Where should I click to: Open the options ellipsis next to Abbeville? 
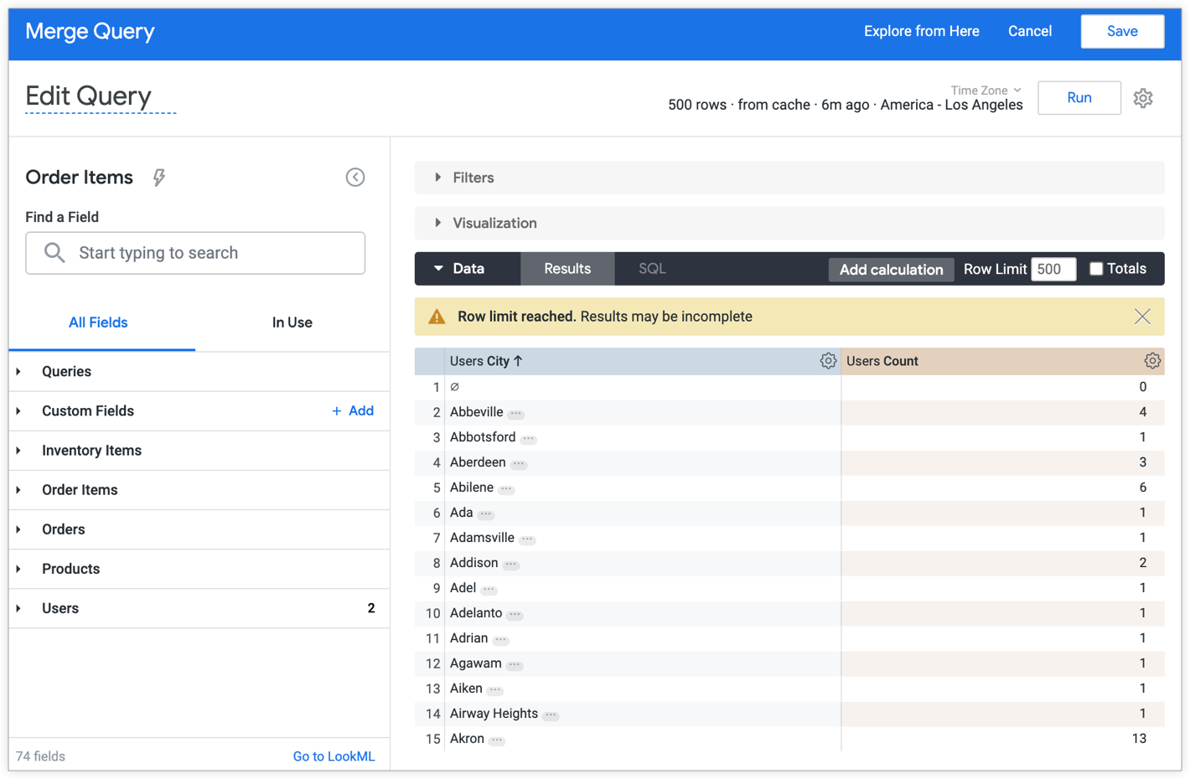[x=515, y=412]
